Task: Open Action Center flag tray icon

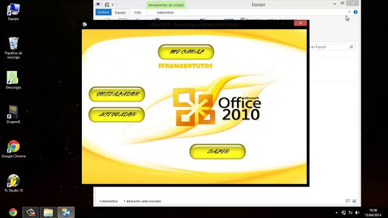Action: pyautogui.click(x=344, y=213)
